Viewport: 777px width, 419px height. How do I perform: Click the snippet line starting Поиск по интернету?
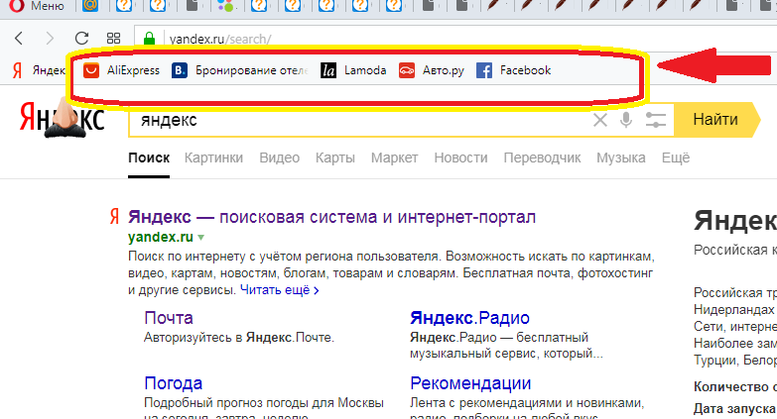click(x=391, y=257)
